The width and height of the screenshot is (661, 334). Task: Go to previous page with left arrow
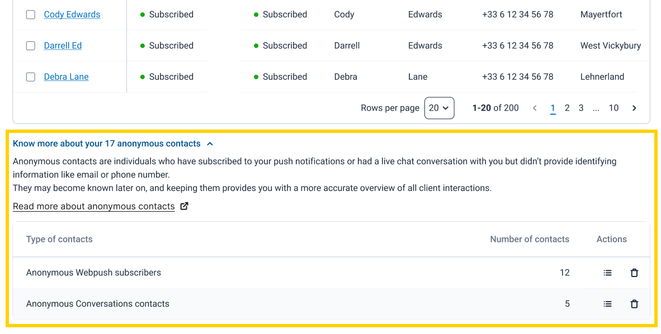535,108
